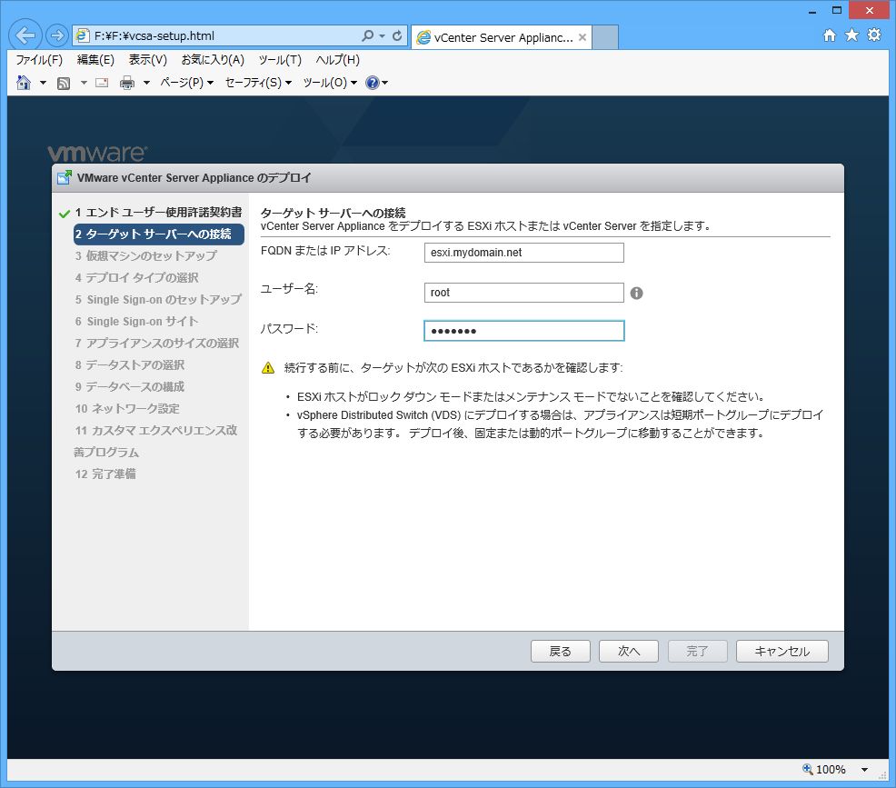The height and width of the screenshot is (788, 896).
Task: Select step 1 エンド ユーザー使用許諾契約書
Action: tap(158, 213)
